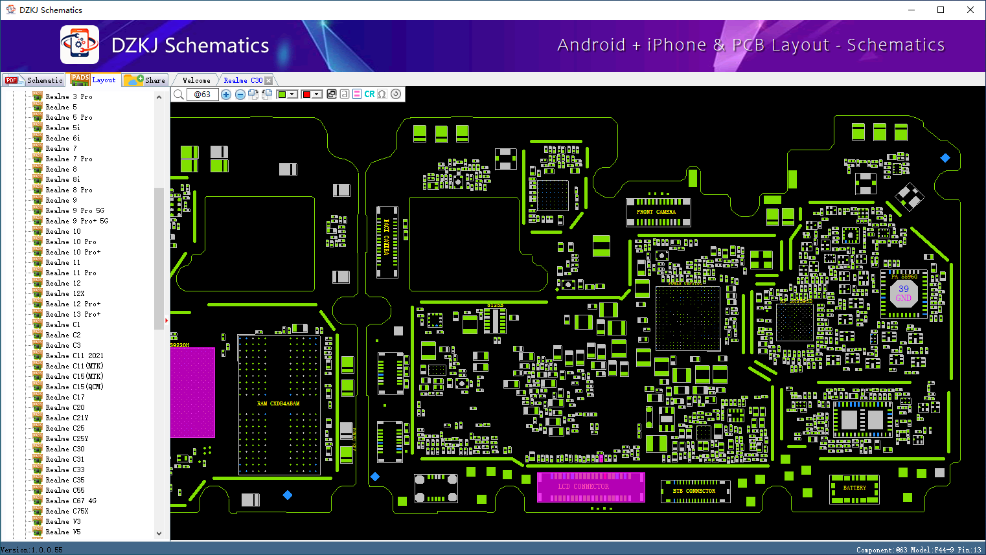Switch to the Layout tab
Image resolution: width=986 pixels, height=555 pixels.
point(94,80)
